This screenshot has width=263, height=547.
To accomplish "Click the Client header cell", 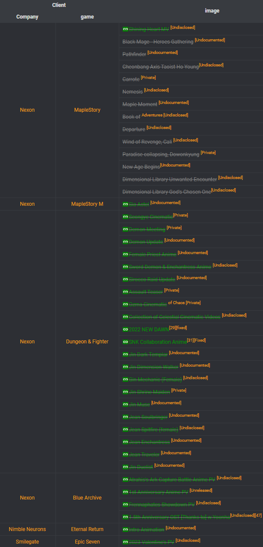I will coord(59,5).
